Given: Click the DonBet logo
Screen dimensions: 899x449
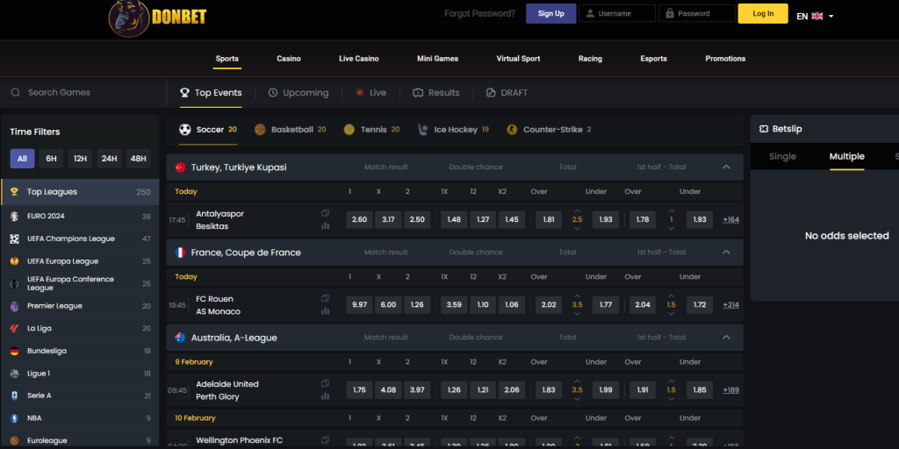Looking at the screenshot, I should click(x=157, y=16).
